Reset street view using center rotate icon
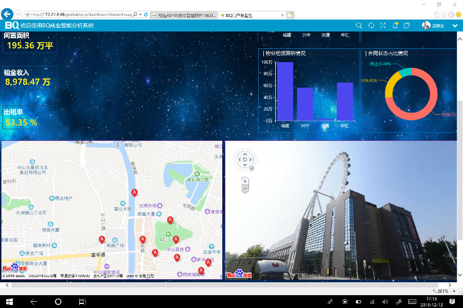463x308 pixels. 245,160
